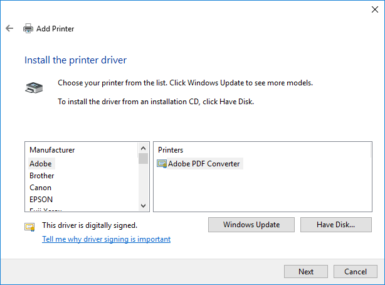Click the Manufacturer list scrollbar thumb

click(x=144, y=158)
